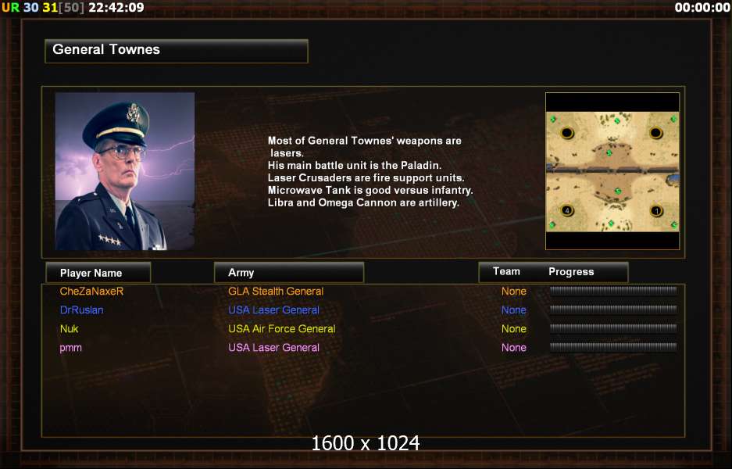Click the Progress column header label
This screenshot has height=469, width=732.
(571, 272)
